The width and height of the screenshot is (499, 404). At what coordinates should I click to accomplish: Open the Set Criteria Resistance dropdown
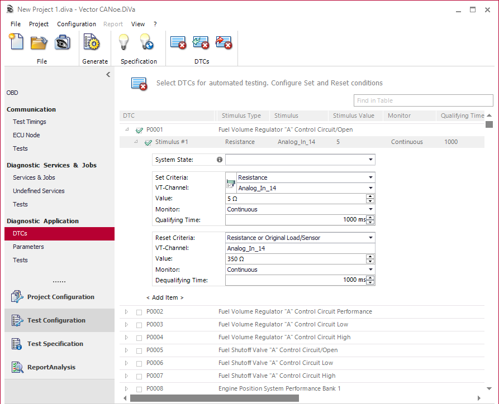(x=370, y=177)
